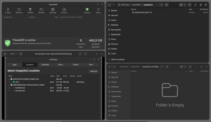Image resolution: width=211 pixels, height=122 pixels.
Task: Select sda1 radio button as snapshot location
Action: [14, 82]
